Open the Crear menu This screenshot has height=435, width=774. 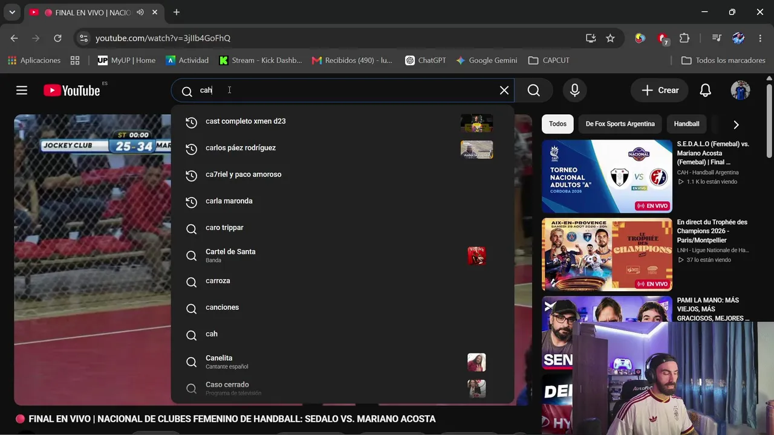pyautogui.click(x=660, y=91)
